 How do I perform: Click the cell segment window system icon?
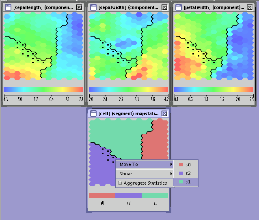93,113
